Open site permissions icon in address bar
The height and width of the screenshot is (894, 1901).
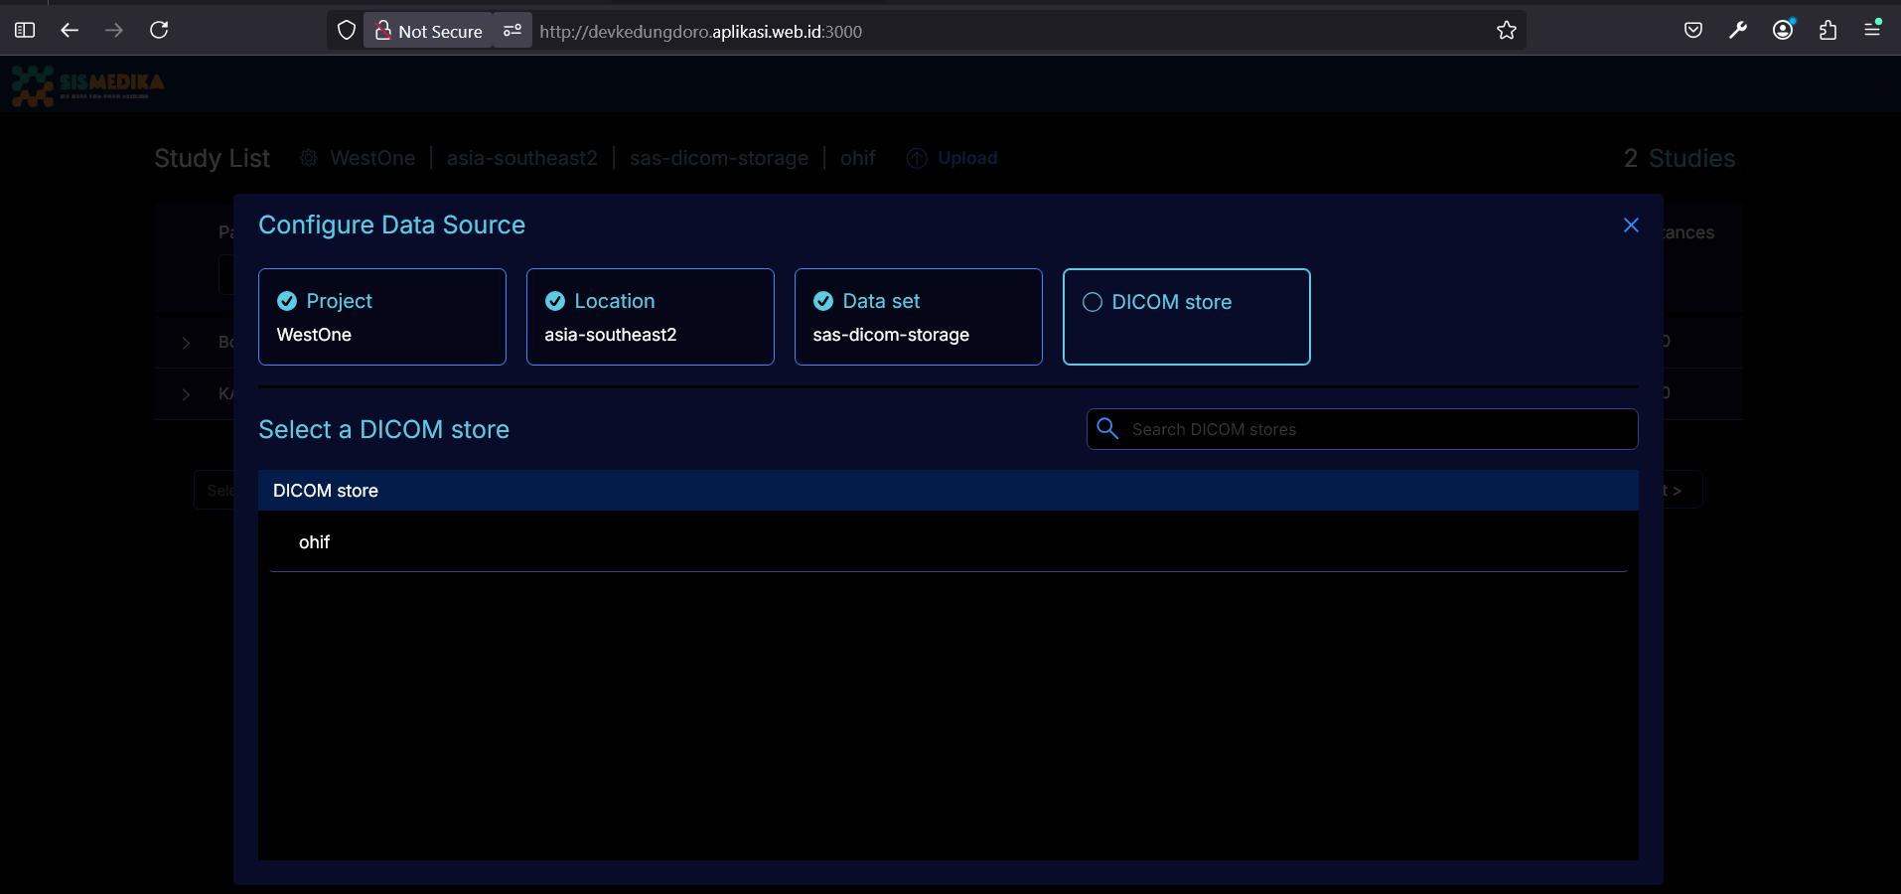coord(512,31)
